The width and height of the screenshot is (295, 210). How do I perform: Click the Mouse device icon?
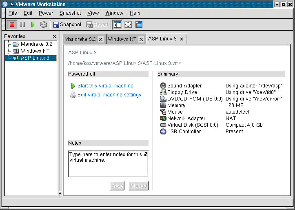pyautogui.click(x=163, y=112)
